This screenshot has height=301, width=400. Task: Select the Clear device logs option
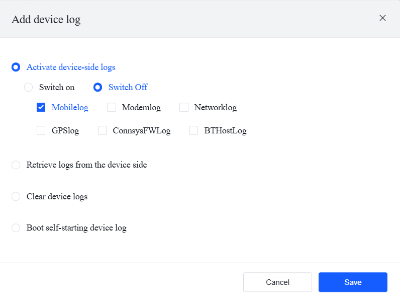click(16, 196)
